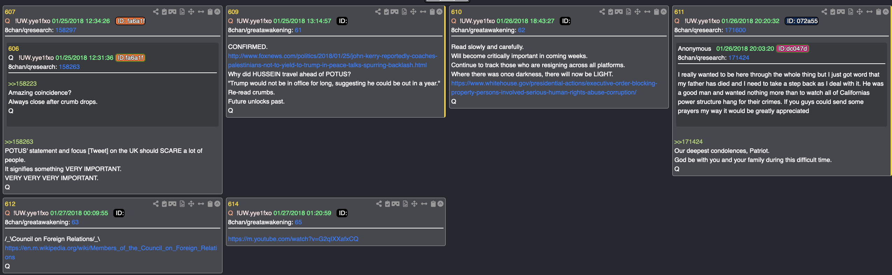The height and width of the screenshot is (275, 892).
Task: Click the >>158263 reply reference in post 607
Action: coord(19,142)
